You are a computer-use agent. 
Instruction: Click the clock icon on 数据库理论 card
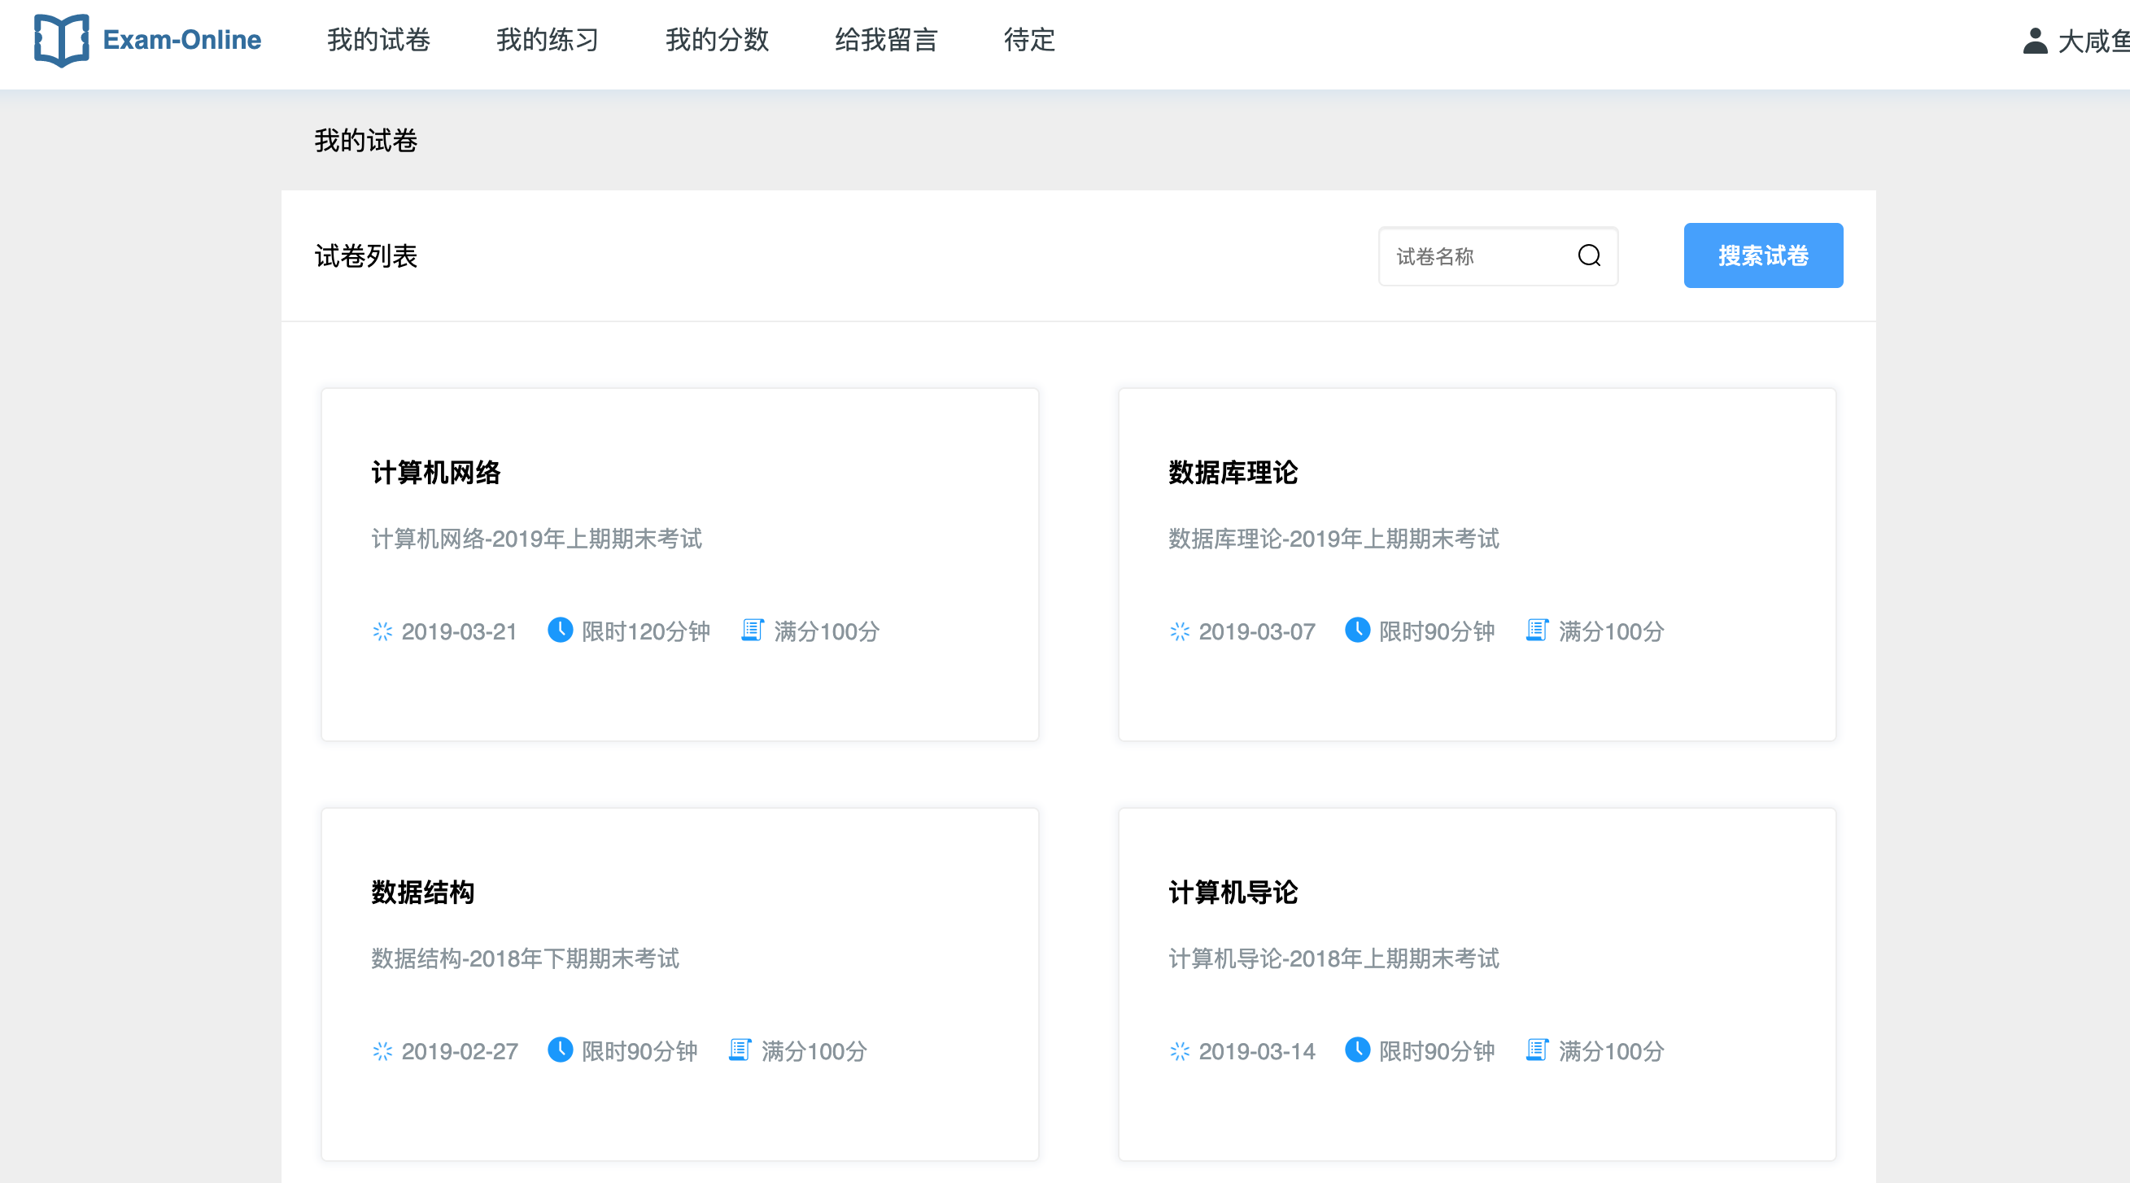pyautogui.click(x=1357, y=630)
